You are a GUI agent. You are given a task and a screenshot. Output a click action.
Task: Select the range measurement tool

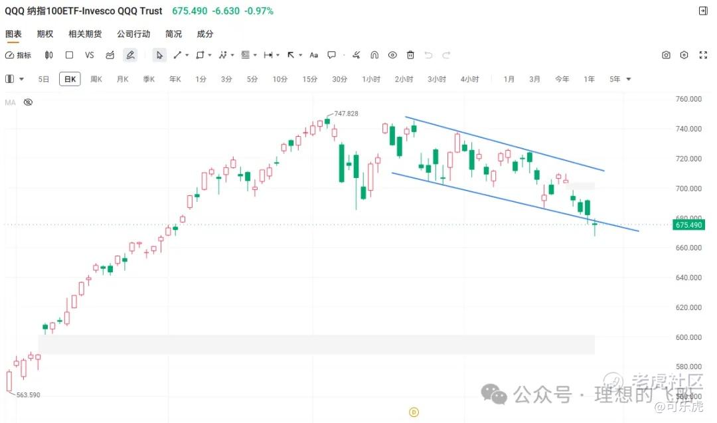pyautogui.click(x=268, y=55)
